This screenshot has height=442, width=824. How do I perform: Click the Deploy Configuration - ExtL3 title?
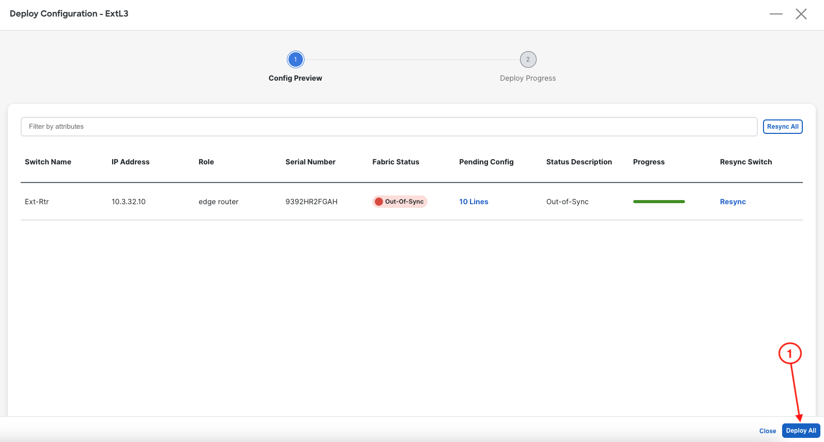[69, 13]
